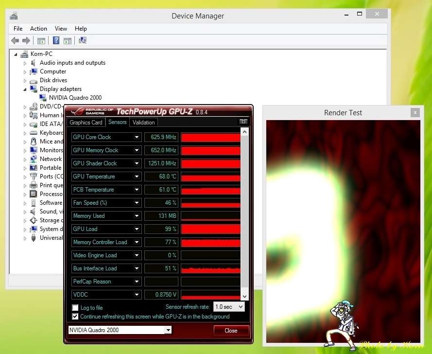Click the Sound category speaker icon
The height and width of the screenshot is (354, 432).
pyautogui.click(x=34, y=212)
